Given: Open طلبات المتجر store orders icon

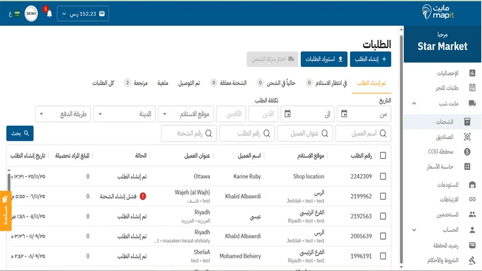Looking at the screenshot, I should [x=472, y=88].
